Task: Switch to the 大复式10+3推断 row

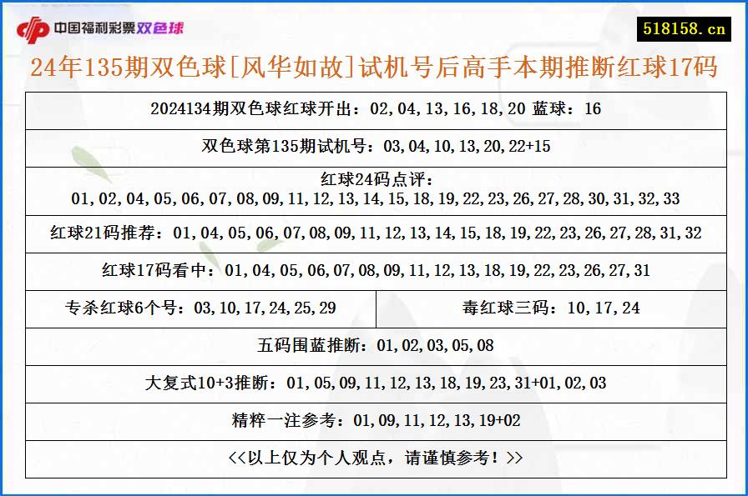Action: [x=374, y=383]
